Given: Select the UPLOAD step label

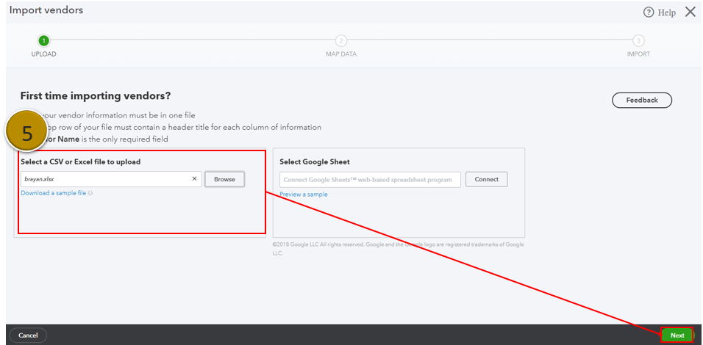Looking at the screenshot, I should click(44, 54).
